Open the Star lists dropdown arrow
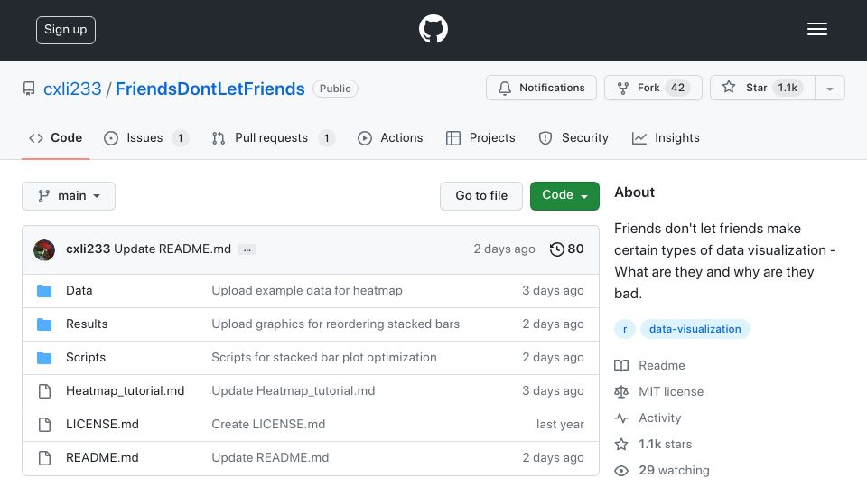Screen dimensions: 867x488 click(x=829, y=88)
